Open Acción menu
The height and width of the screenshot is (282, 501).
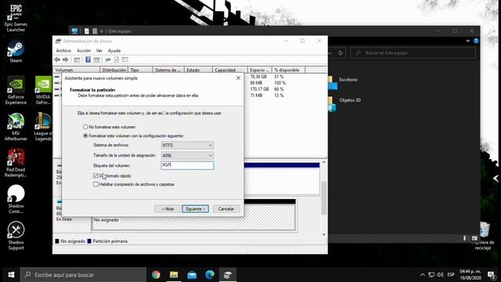[x=84, y=50]
